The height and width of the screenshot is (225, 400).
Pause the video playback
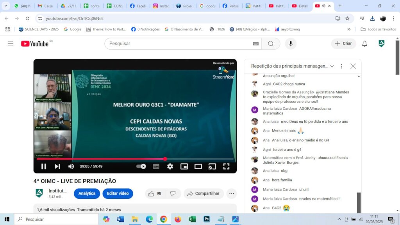[x=44, y=166]
